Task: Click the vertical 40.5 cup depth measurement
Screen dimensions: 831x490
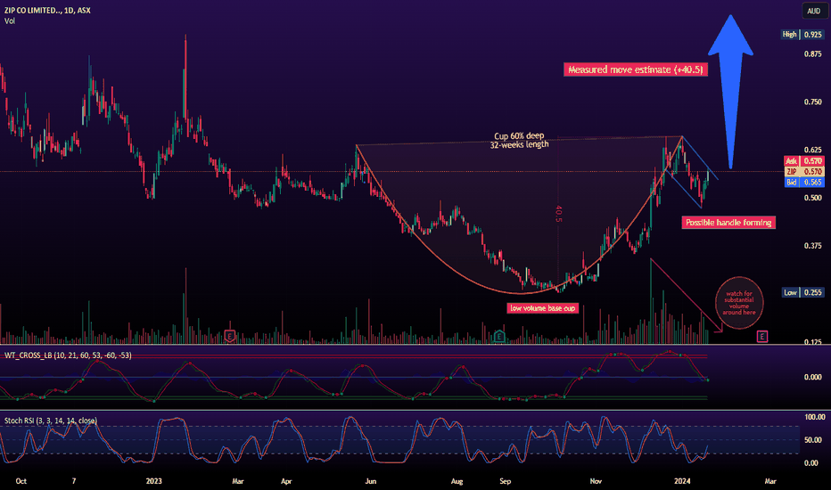Action: (558, 214)
